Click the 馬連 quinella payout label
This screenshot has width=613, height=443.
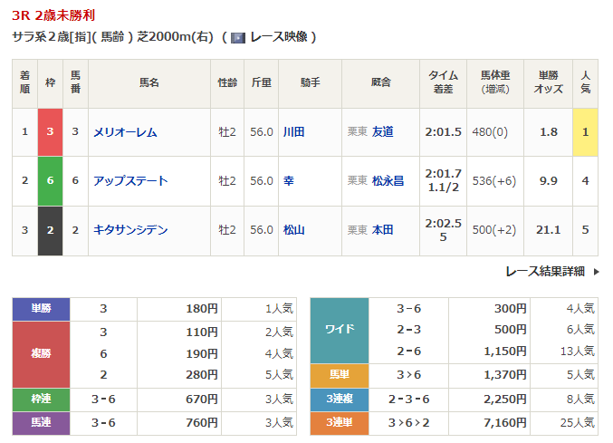[43, 422]
